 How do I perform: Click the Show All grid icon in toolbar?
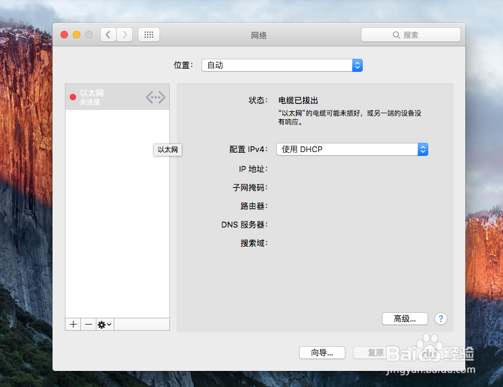[x=148, y=35]
